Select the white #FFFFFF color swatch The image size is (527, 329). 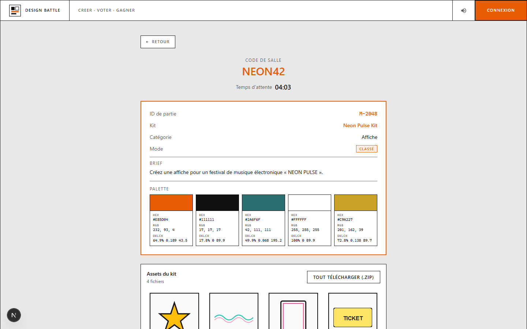[x=310, y=203]
